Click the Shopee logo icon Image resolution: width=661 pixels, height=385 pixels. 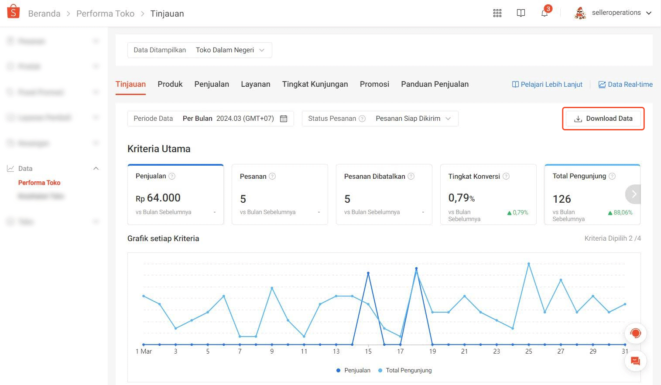[14, 12]
